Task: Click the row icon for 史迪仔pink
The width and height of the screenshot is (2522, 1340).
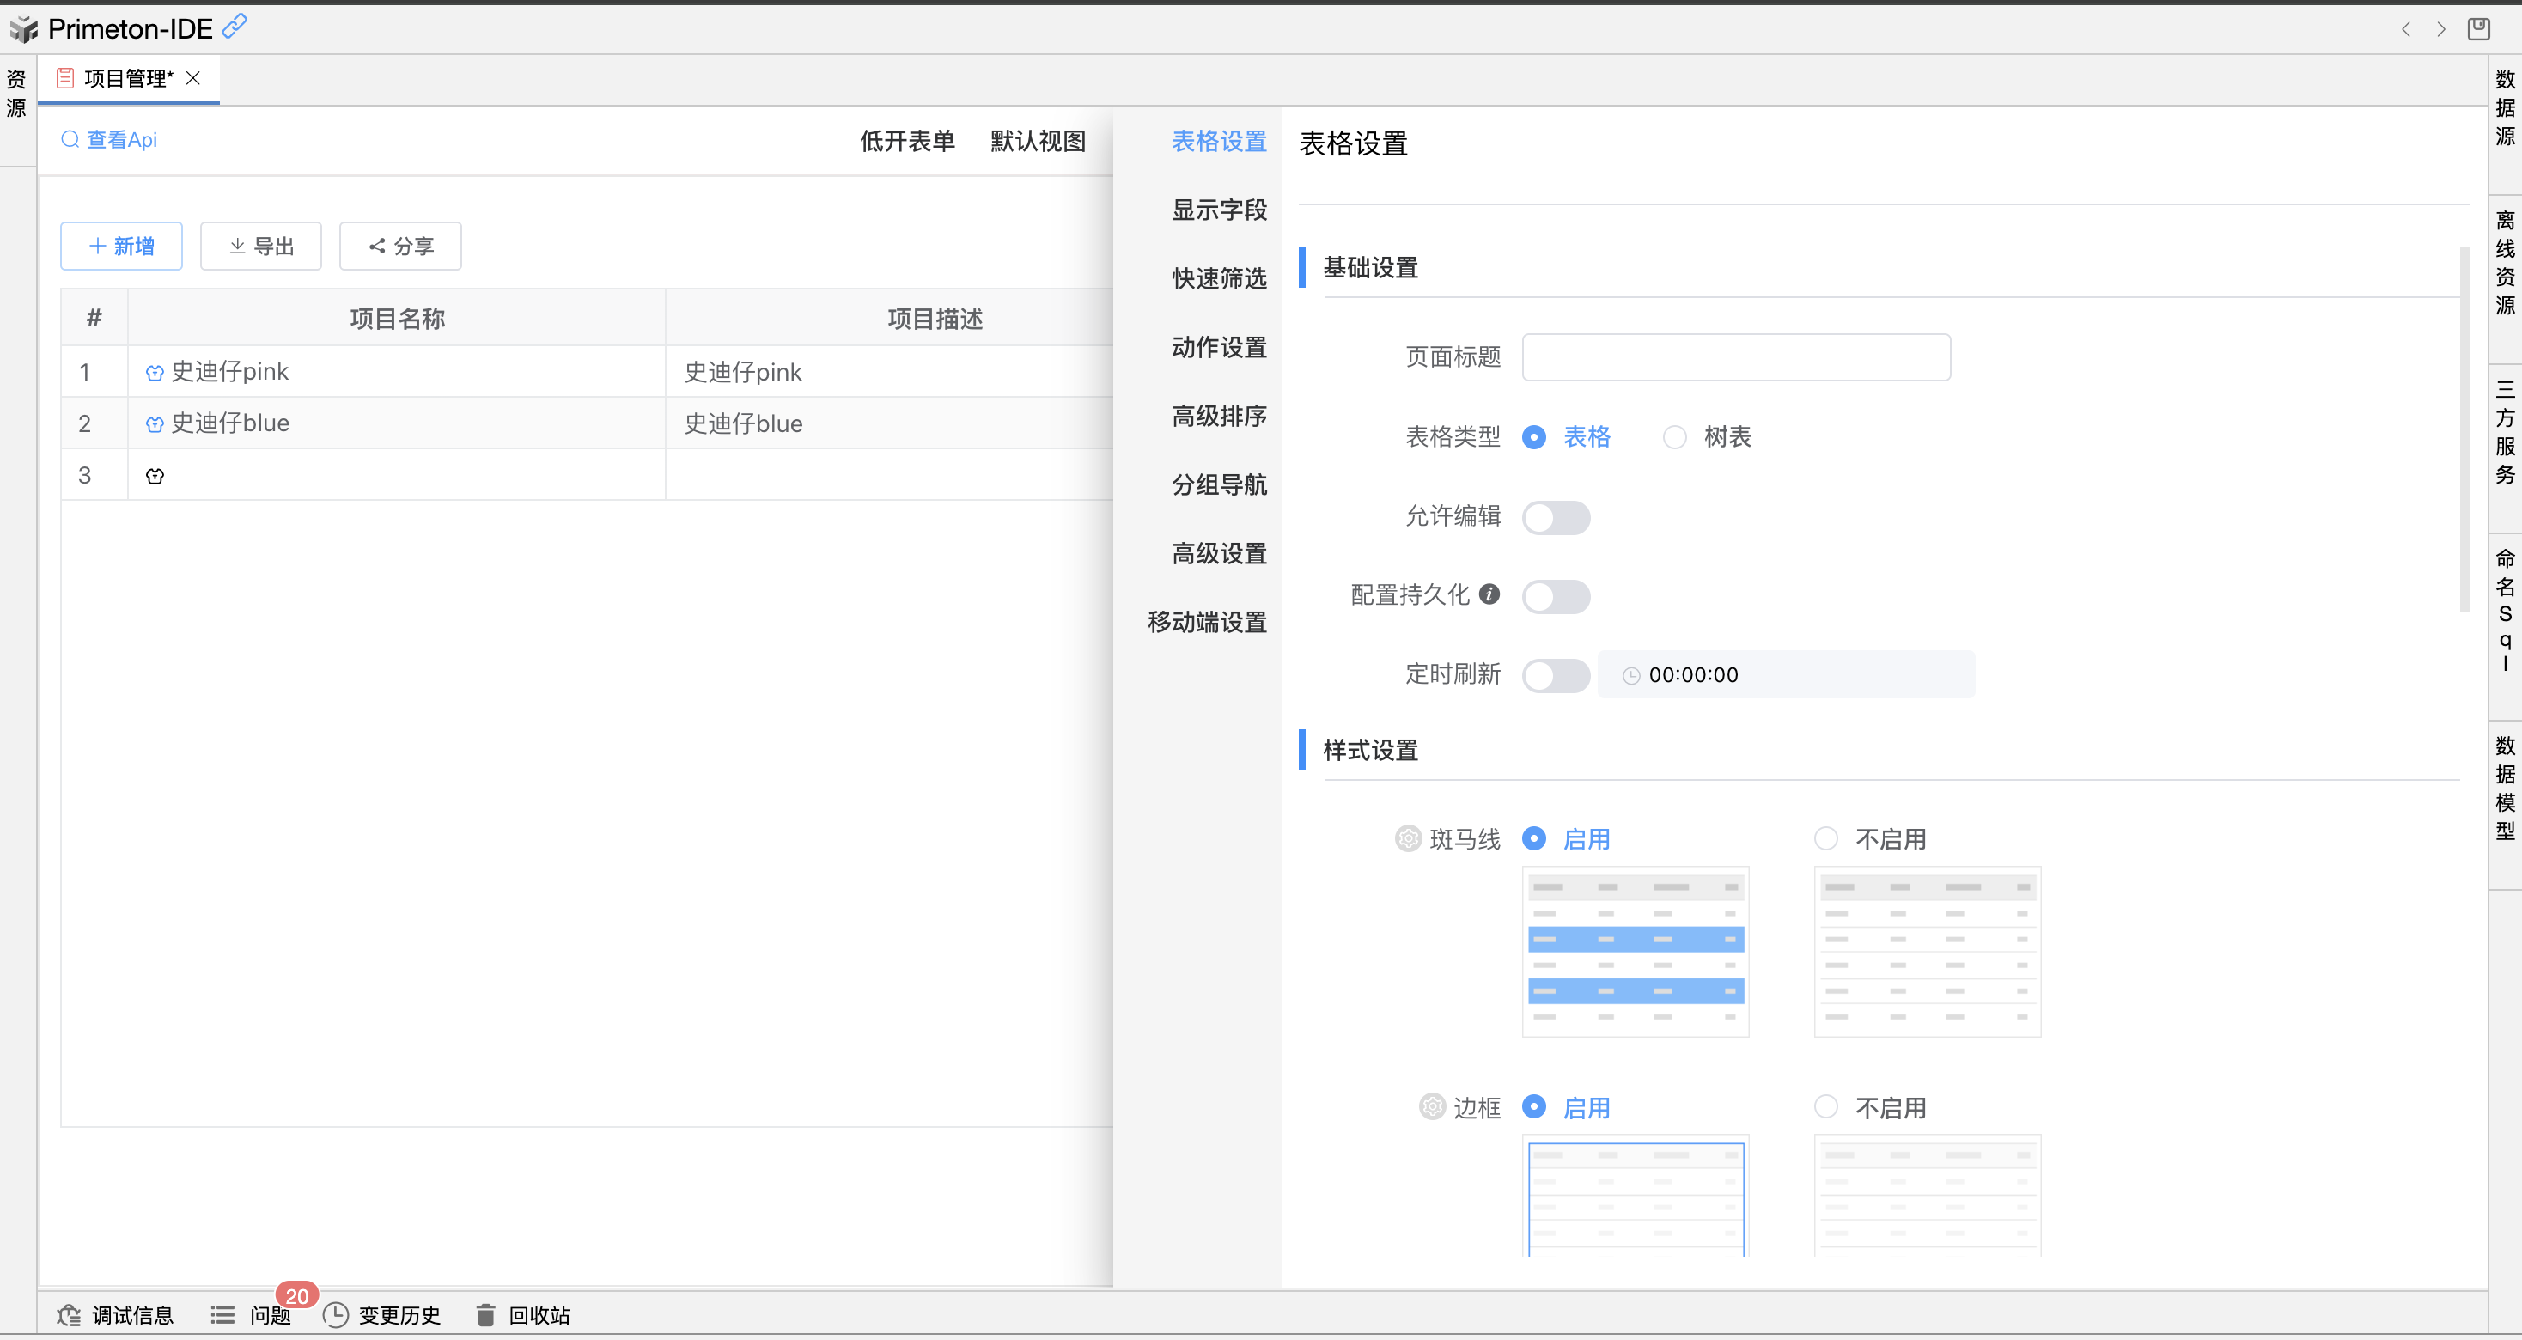Action: tap(155, 373)
